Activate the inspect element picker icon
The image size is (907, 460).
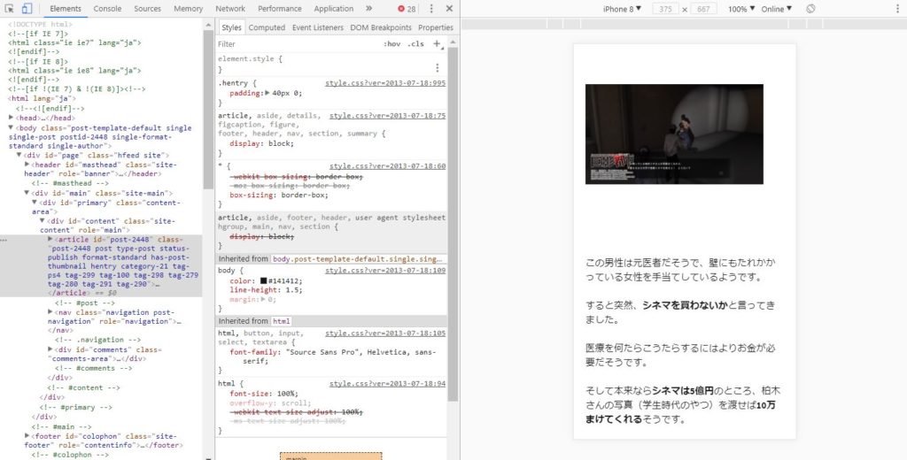tap(9, 9)
